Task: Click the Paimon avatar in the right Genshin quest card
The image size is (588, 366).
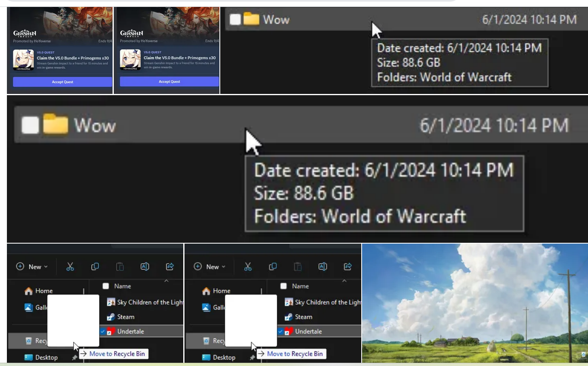Action: [x=130, y=60]
